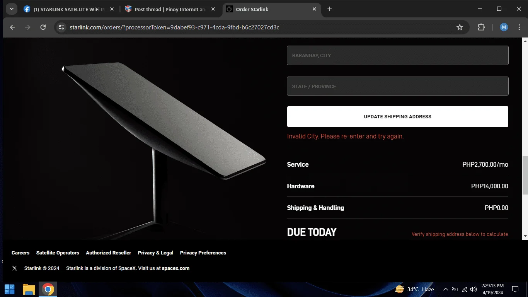Select the Hardware row label

click(x=300, y=186)
